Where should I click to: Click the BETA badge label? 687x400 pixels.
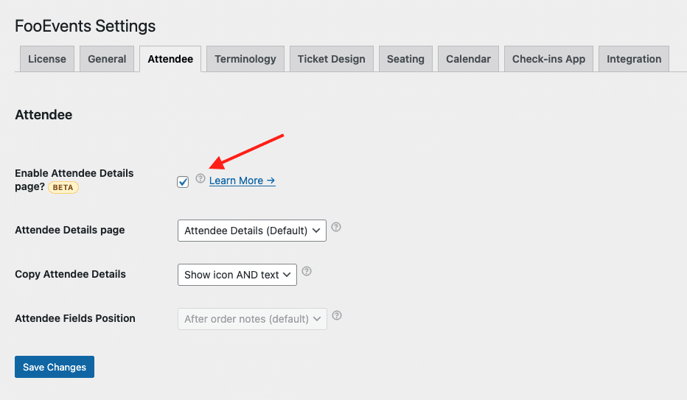tap(63, 187)
